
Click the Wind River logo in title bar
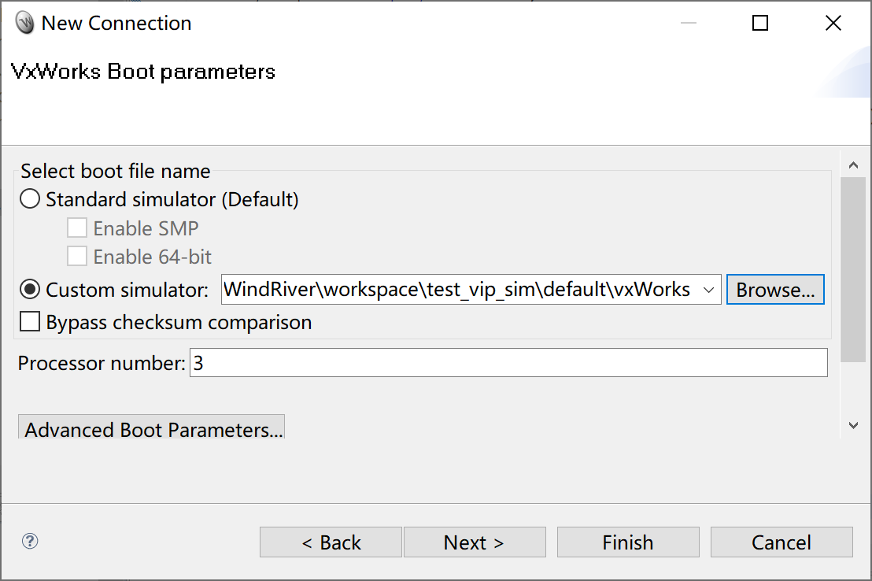[24, 23]
